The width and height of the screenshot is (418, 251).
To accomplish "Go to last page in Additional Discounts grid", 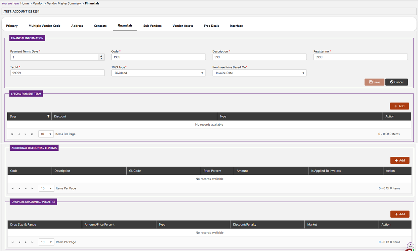I will point(32,188).
